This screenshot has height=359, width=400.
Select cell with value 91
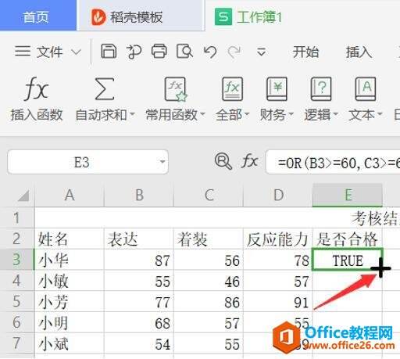[278, 301]
